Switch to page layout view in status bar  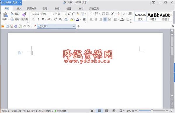point(99,111)
